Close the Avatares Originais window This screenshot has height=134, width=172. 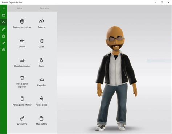click(x=168, y=3)
